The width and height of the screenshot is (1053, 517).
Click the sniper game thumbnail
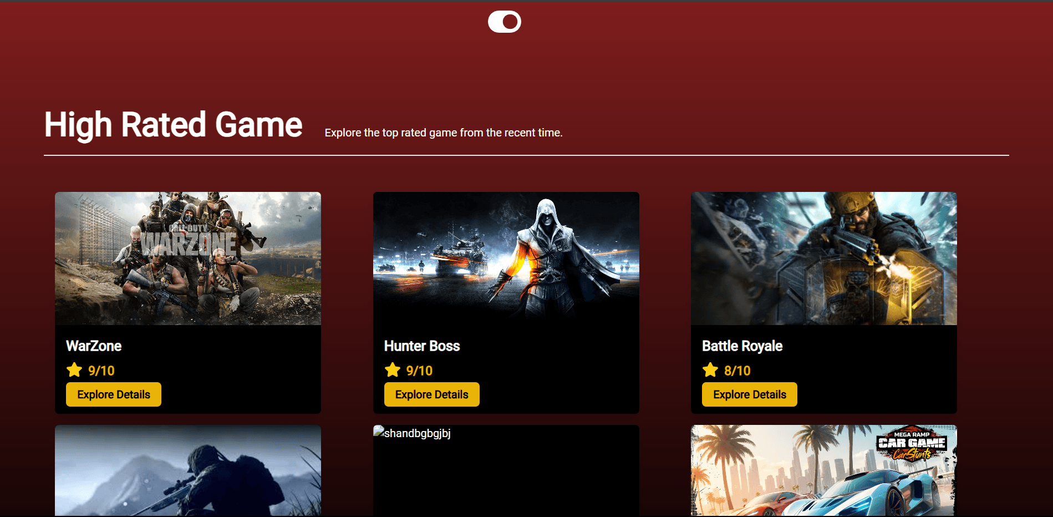point(188,470)
